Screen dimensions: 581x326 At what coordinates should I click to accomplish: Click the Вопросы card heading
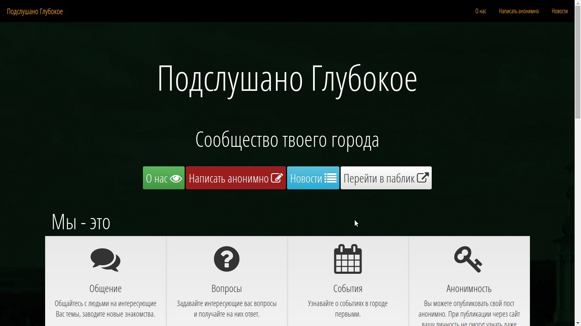coord(227,289)
